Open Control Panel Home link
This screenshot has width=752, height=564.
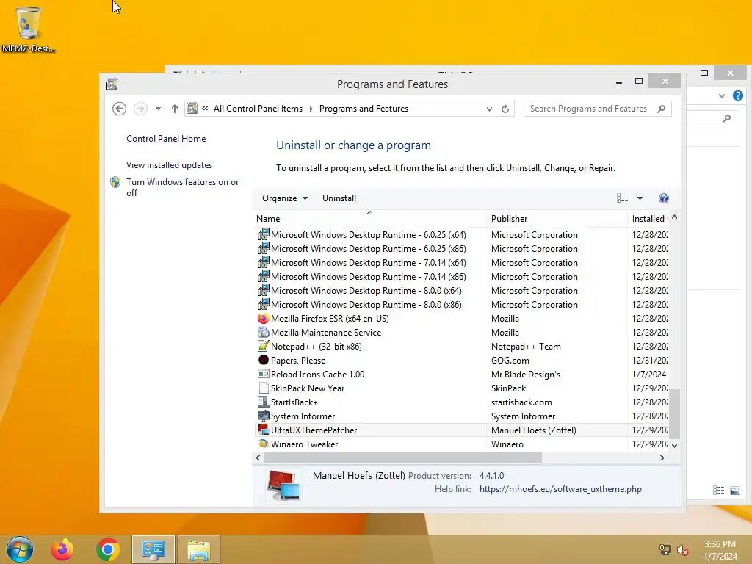coord(166,139)
